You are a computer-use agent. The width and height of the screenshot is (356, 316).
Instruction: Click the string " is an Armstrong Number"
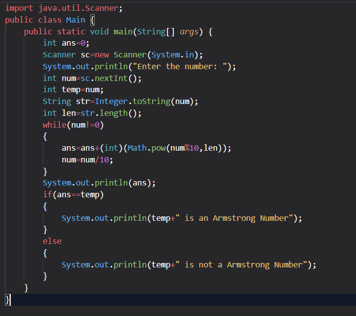(x=234, y=218)
